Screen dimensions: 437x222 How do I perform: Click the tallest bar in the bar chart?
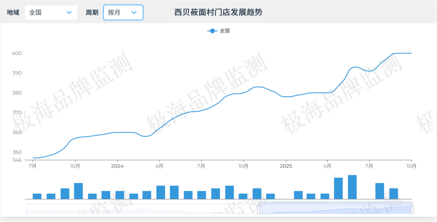tap(352, 187)
